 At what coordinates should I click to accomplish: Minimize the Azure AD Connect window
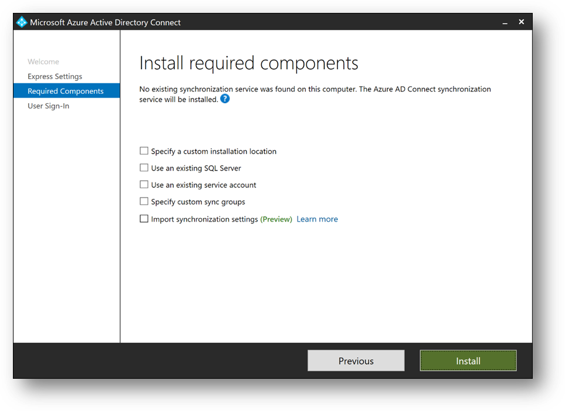click(x=505, y=22)
